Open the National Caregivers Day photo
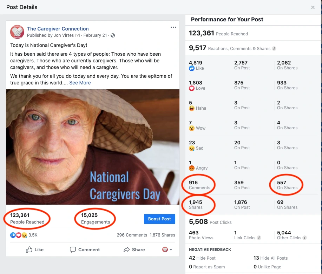The height and width of the screenshot is (274, 322). pos(93,147)
